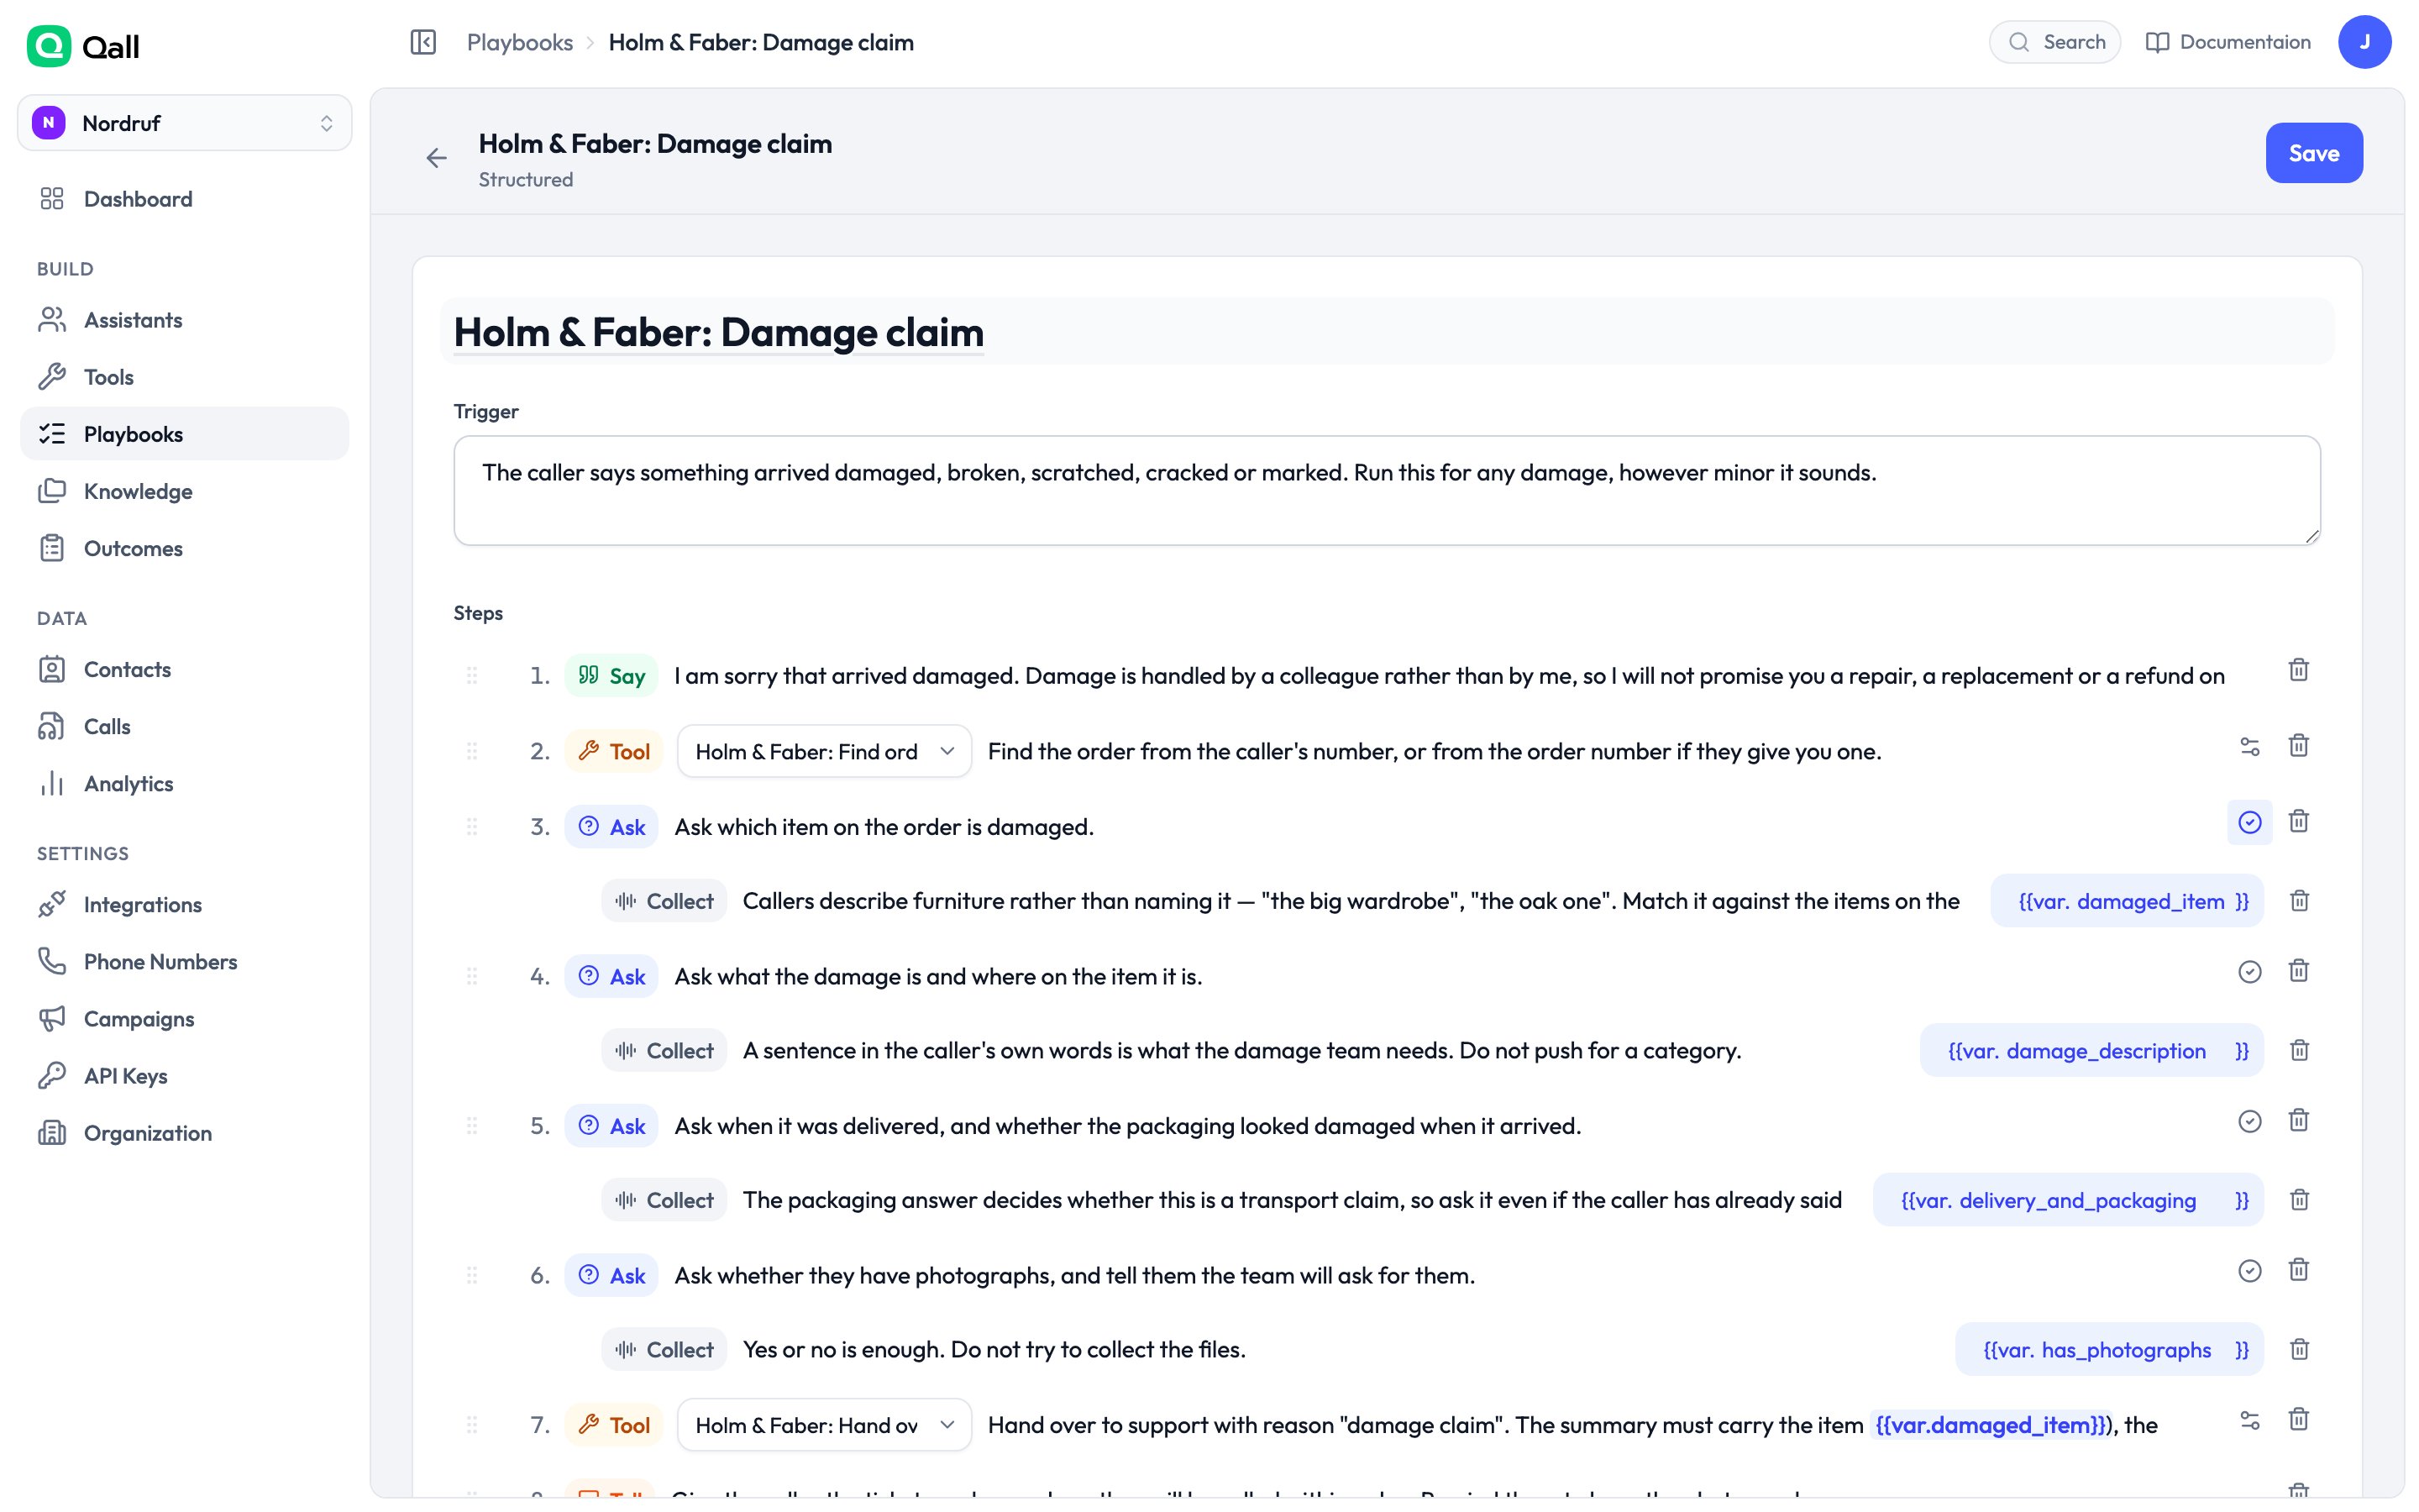Viewport: 2419px width, 1512px height.
Task: Open user avatar J menu
Action: 2364,42
